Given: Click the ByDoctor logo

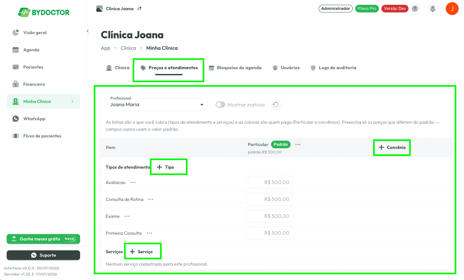Looking at the screenshot, I should [x=44, y=12].
